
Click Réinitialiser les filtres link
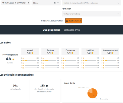coord(52,21)
